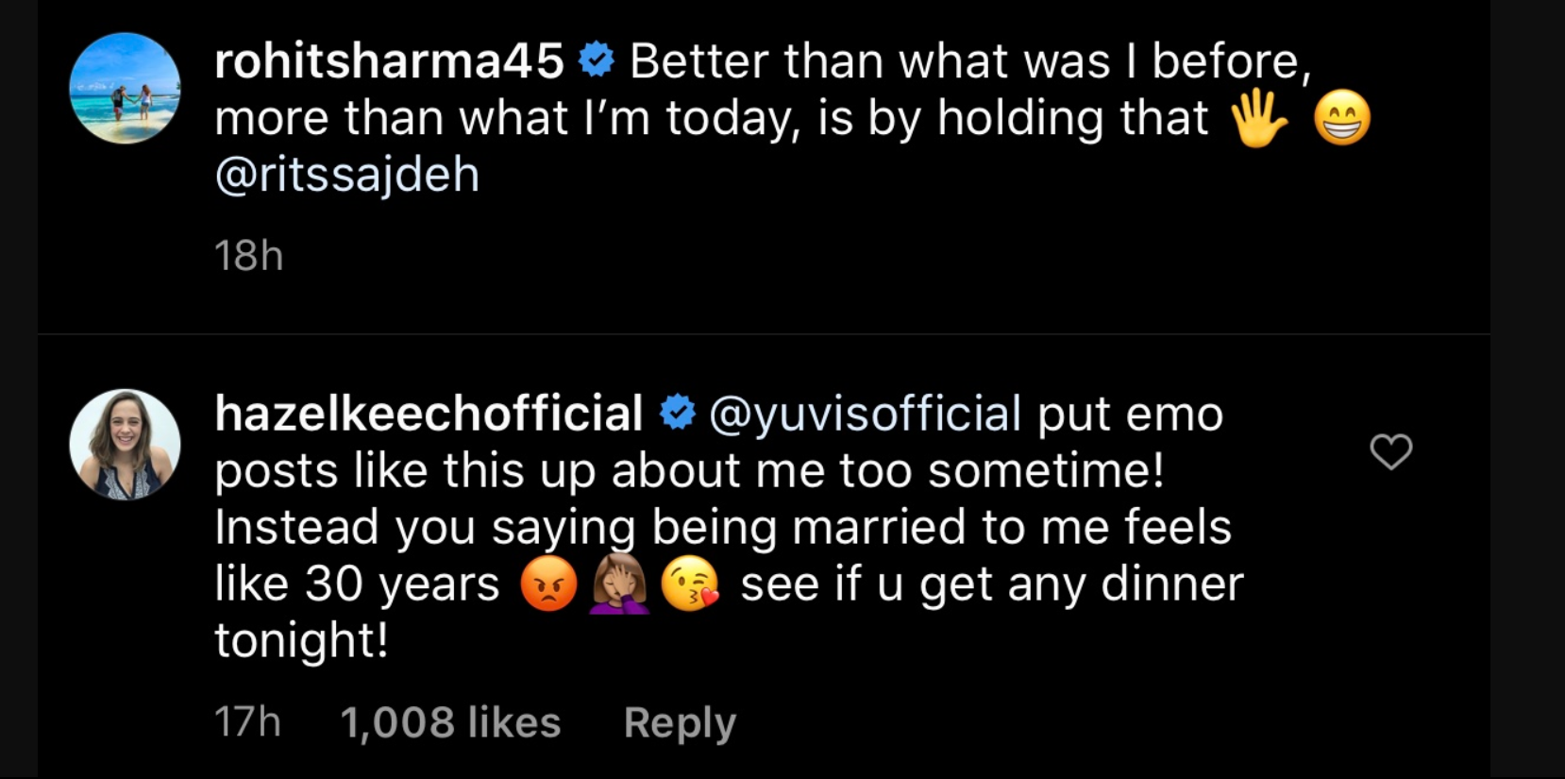Viewport: 1565px width, 779px height.
Task: Follow the @yuvisofficial mention link
Action: point(865,414)
